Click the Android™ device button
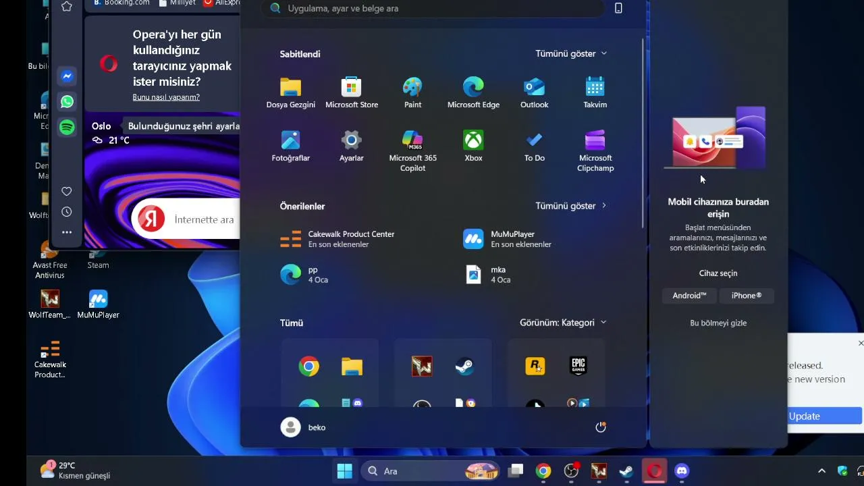Image resolution: width=864 pixels, height=486 pixels. (689, 296)
